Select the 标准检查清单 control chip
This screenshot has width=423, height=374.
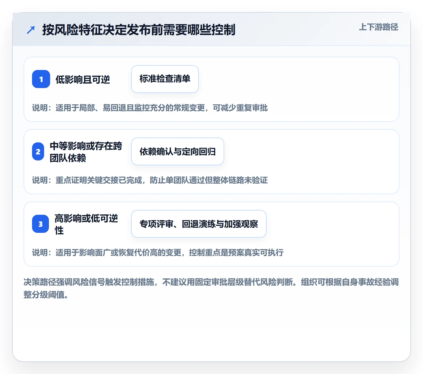(165, 79)
